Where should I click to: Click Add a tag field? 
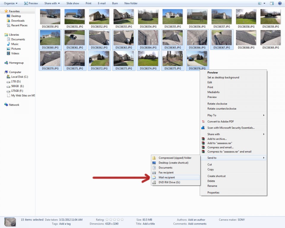tap(66, 224)
